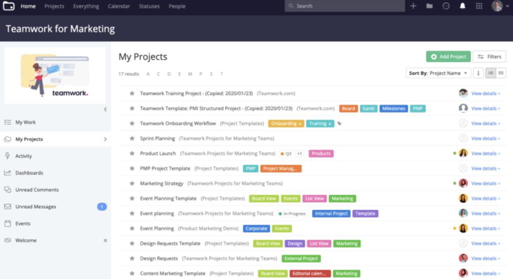The width and height of the screenshot is (513, 279).
Task: Toggle the sort direction arrow
Action: point(478,73)
